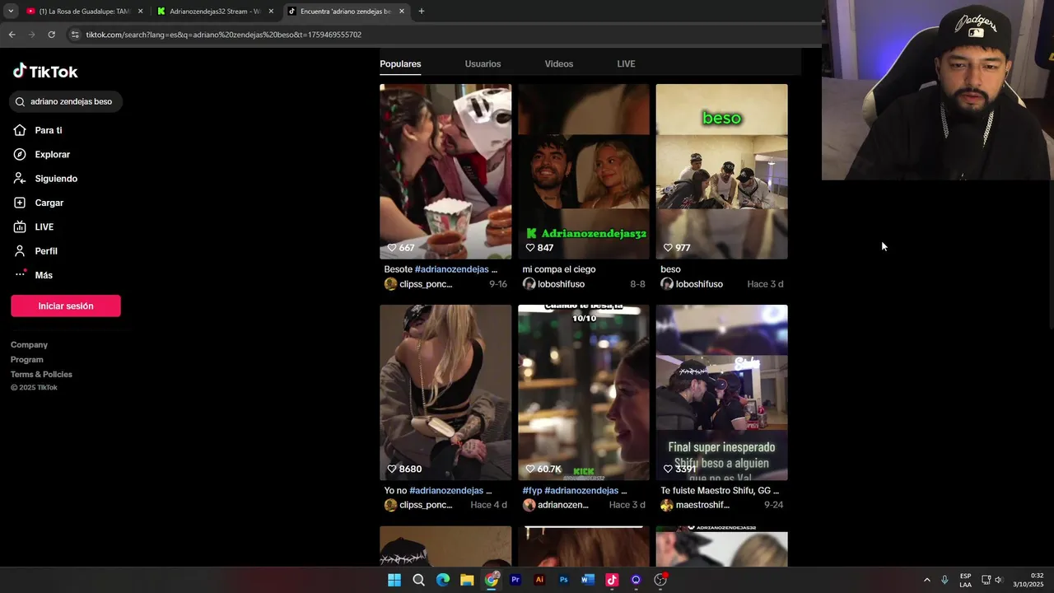Click the microphone tray icon
The image size is (1054, 593).
pos(944,580)
